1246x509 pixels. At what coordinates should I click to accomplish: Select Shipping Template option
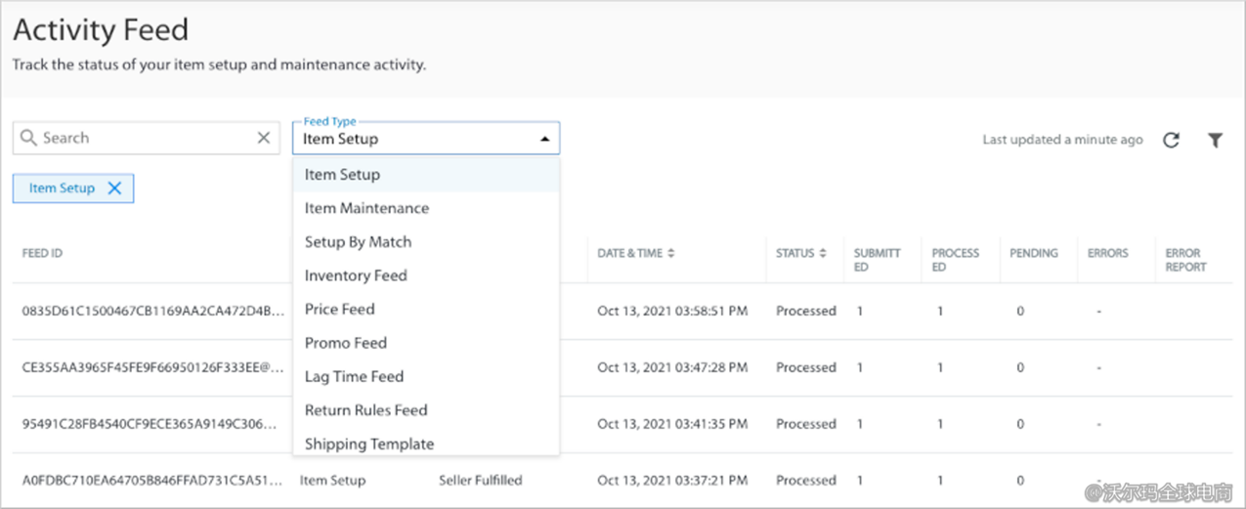pyautogui.click(x=368, y=444)
